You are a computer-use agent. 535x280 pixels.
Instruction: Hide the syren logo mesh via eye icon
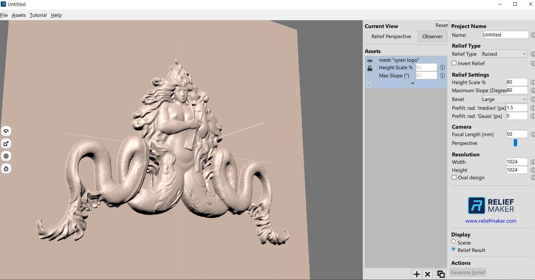pyautogui.click(x=370, y=61)
